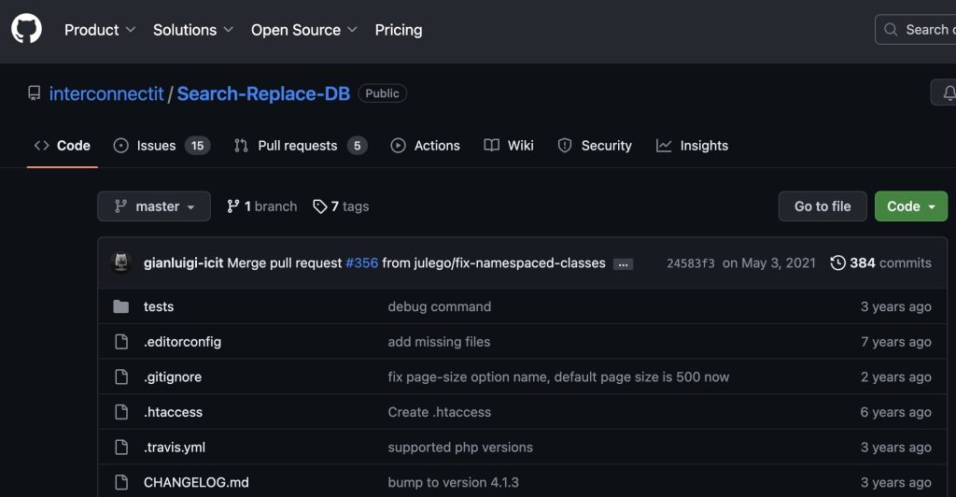The image size is (956, 497).
Task: Open the master branch selector dropdown
Action: coord(154,206)
